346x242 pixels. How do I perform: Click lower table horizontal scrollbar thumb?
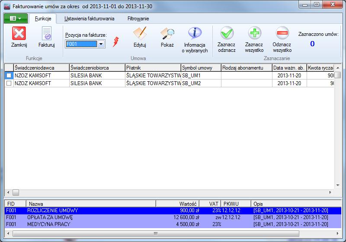point(156,233)
